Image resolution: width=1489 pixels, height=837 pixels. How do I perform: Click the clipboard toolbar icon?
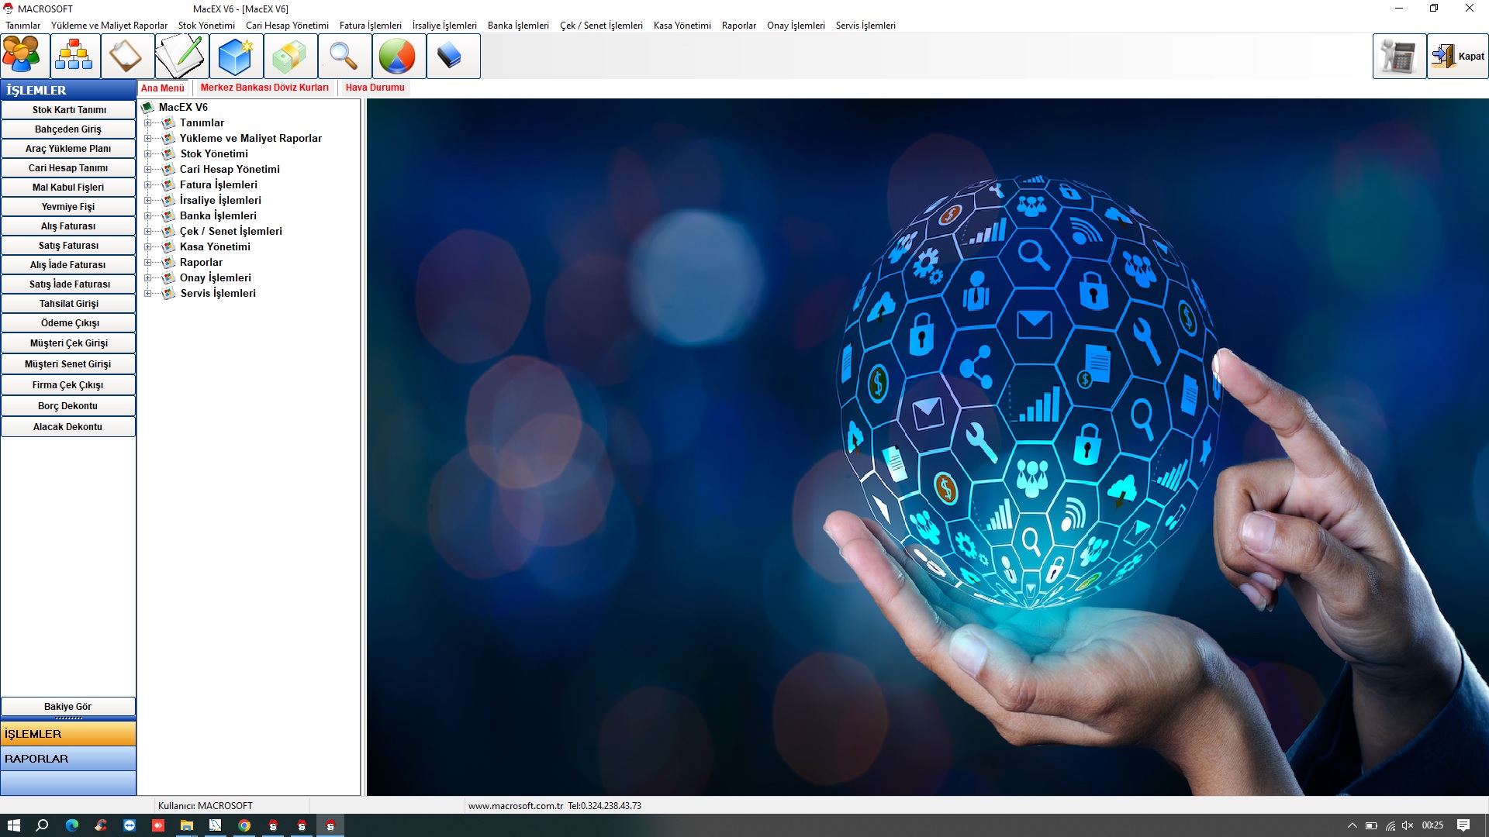coord(126,56)
